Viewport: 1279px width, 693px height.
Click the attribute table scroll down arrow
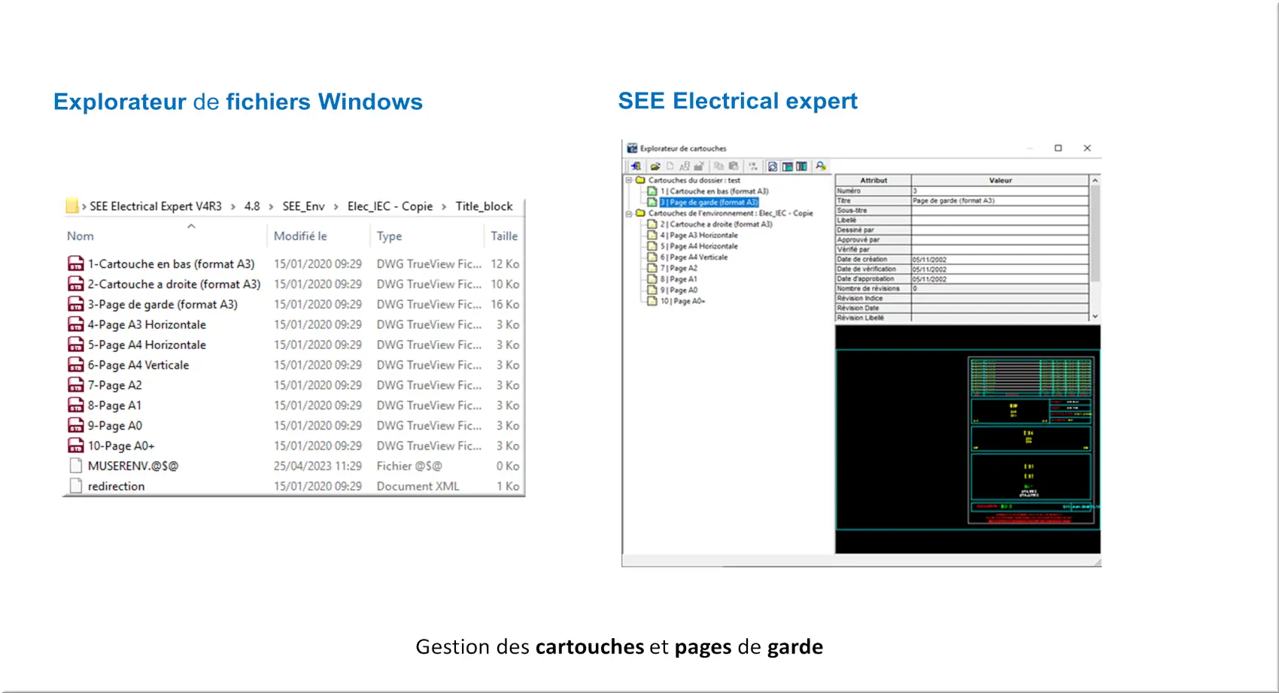pos(1095,317)
